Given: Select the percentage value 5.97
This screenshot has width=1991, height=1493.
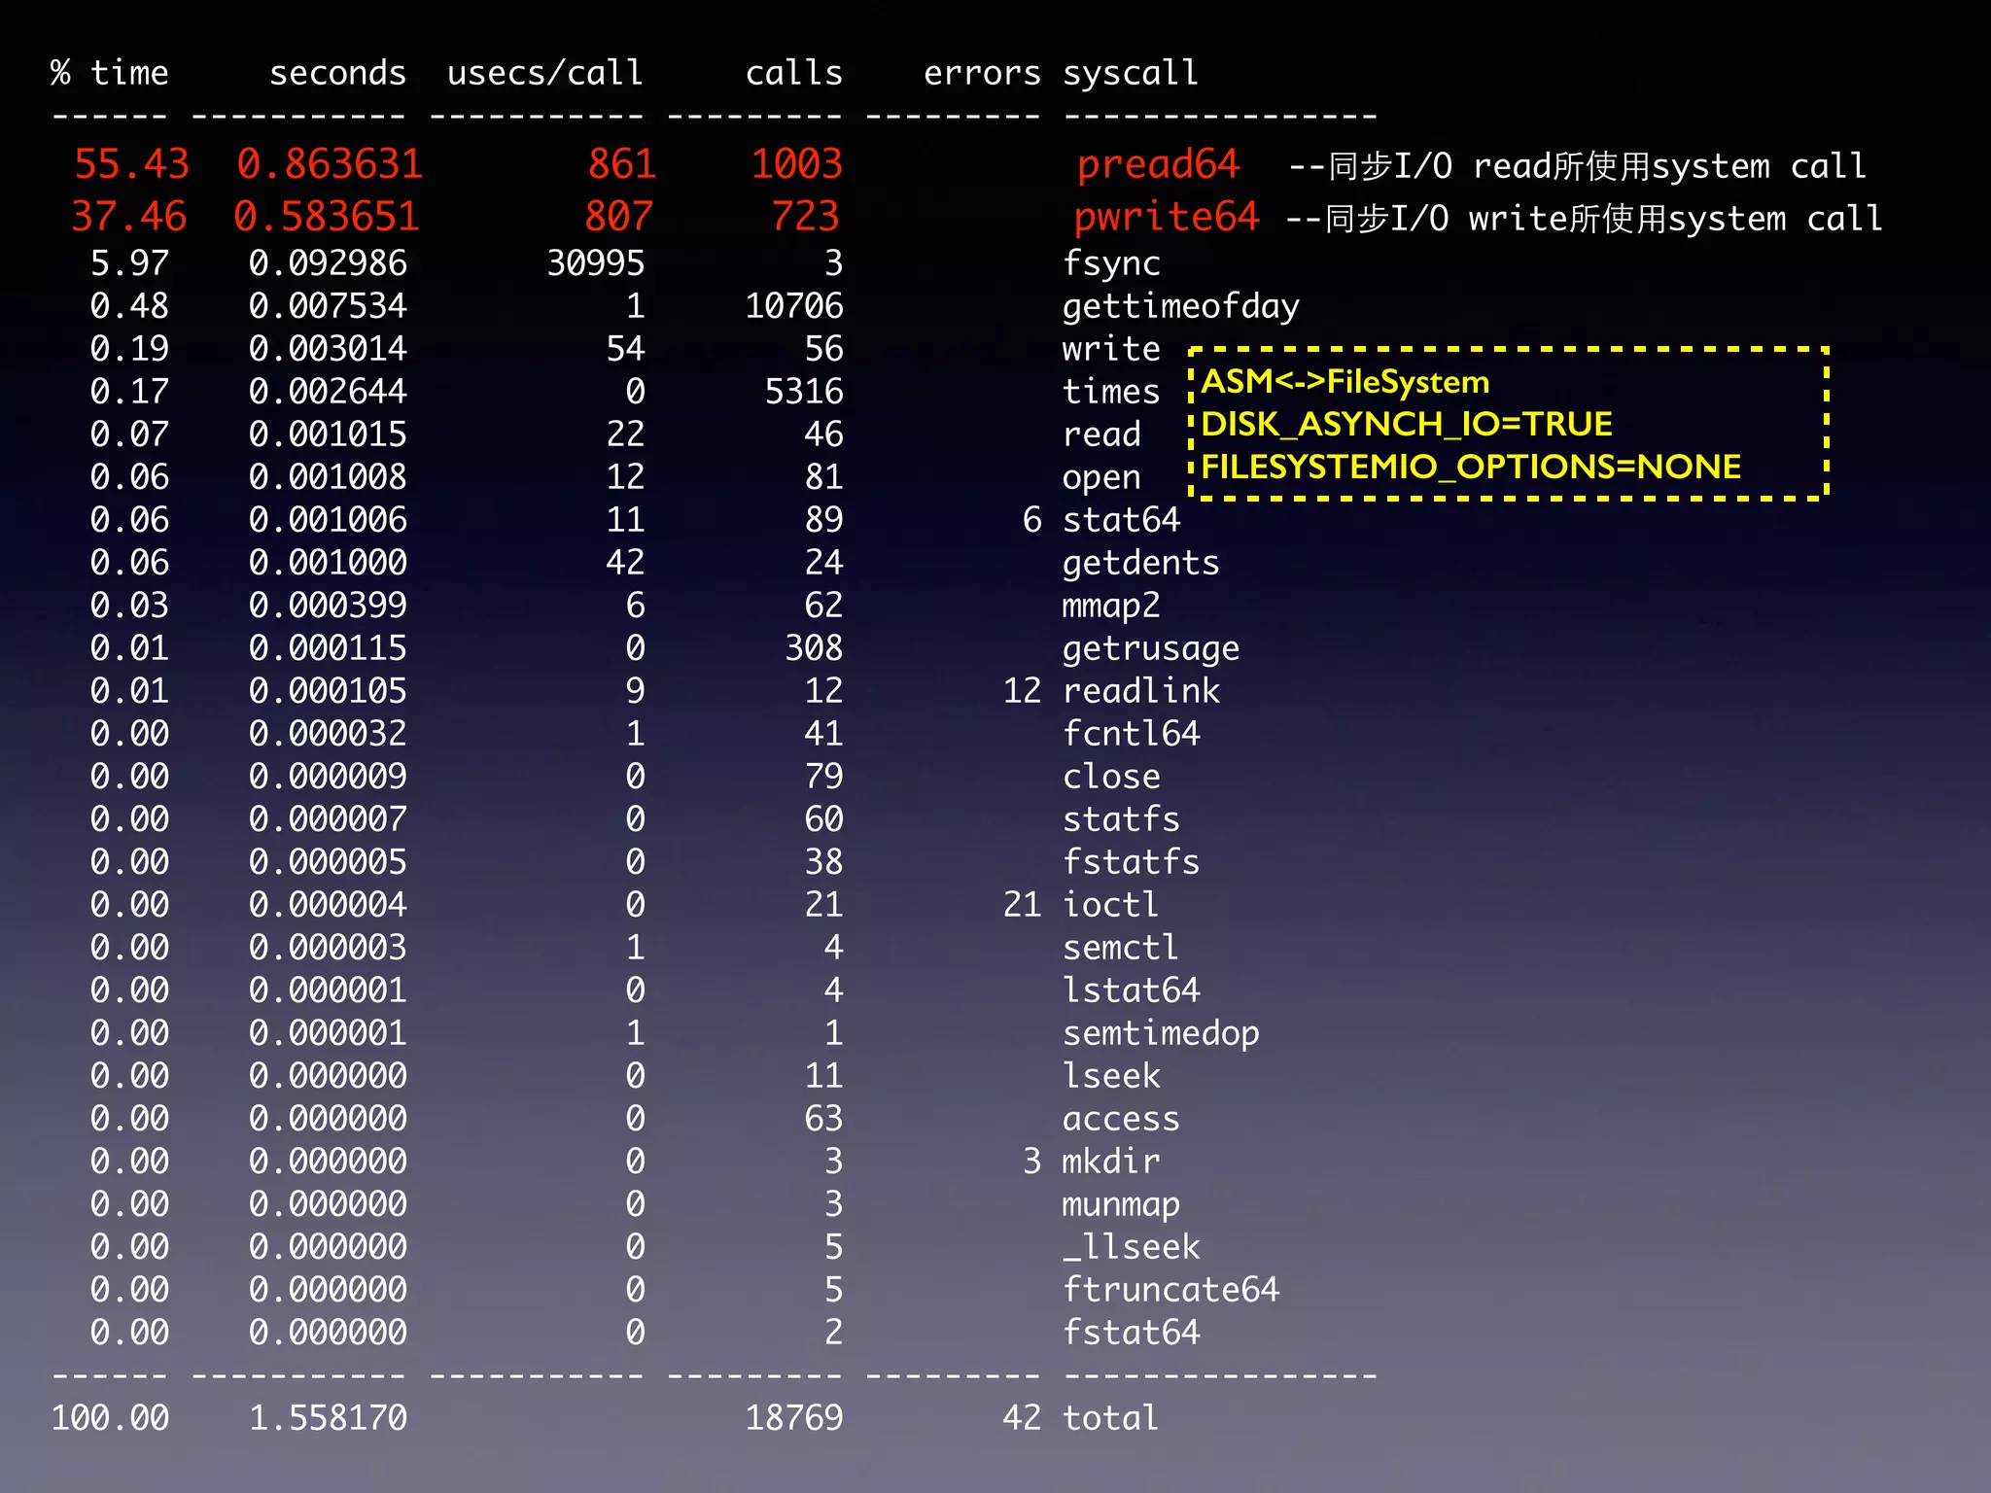Looking at the screenshot, I should pyautogui.click(x=129, y=263).
